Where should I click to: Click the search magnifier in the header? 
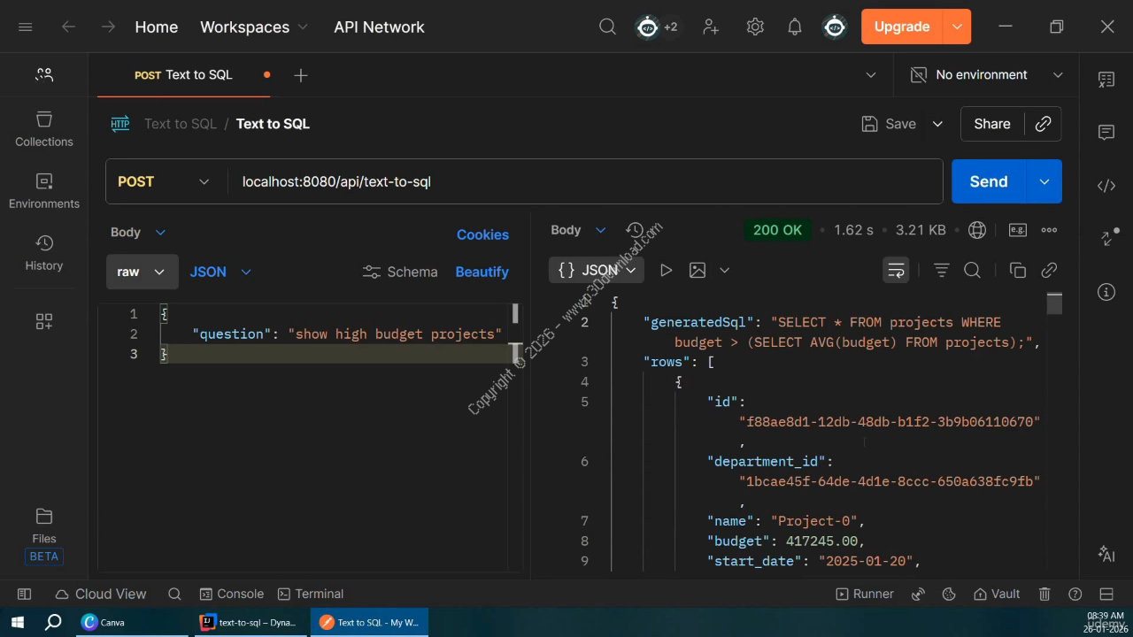coord(607,27)
